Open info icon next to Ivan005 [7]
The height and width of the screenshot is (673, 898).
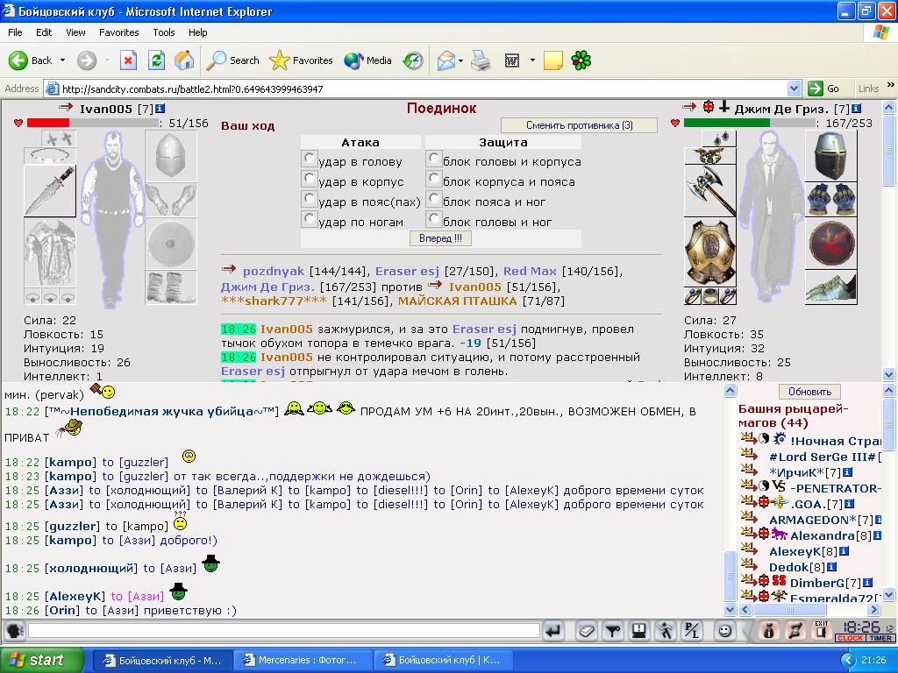tap(160, 108)
